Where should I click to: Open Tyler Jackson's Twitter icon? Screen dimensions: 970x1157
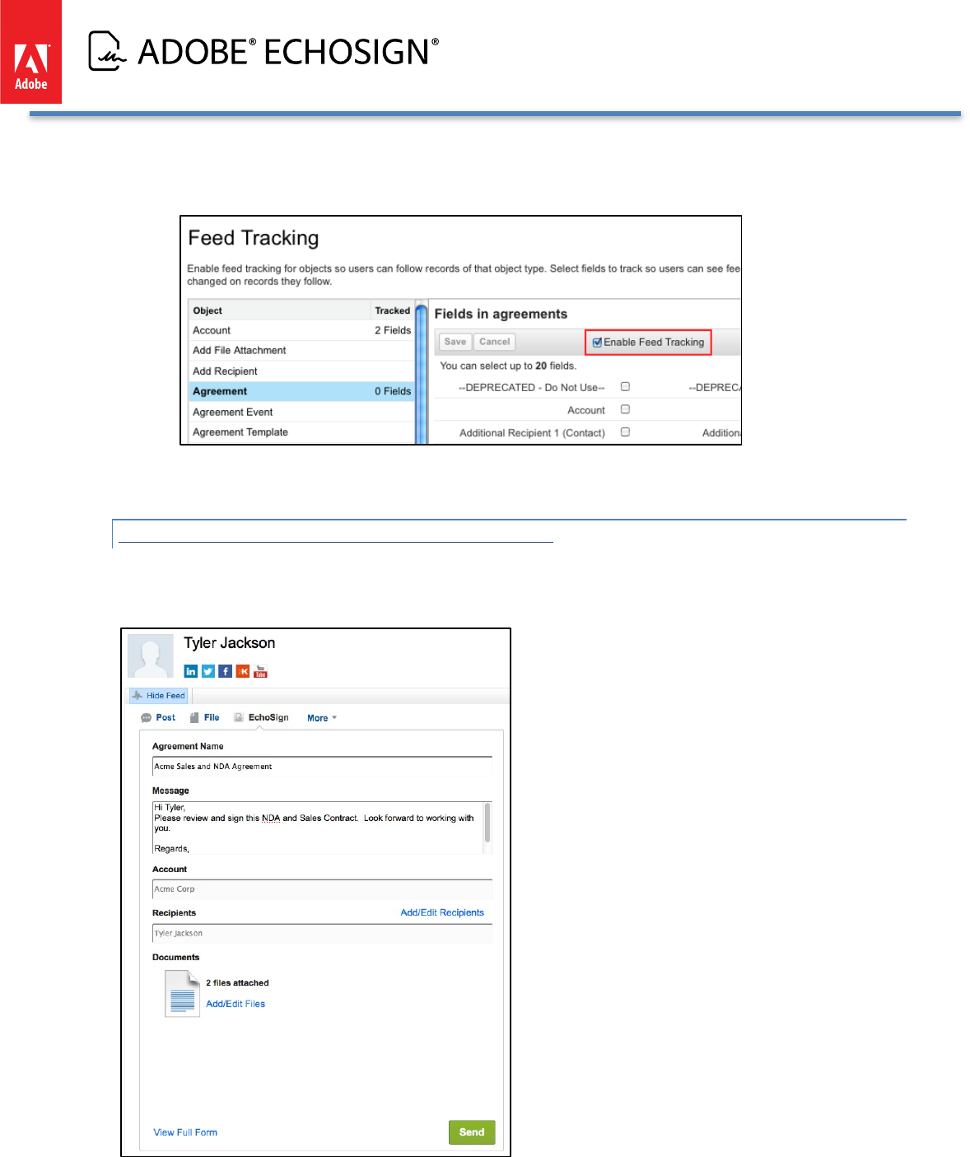208,671
